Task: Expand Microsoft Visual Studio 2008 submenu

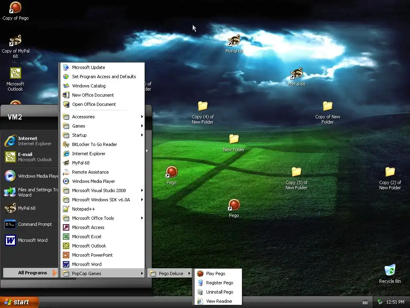Action: point(102,190)
